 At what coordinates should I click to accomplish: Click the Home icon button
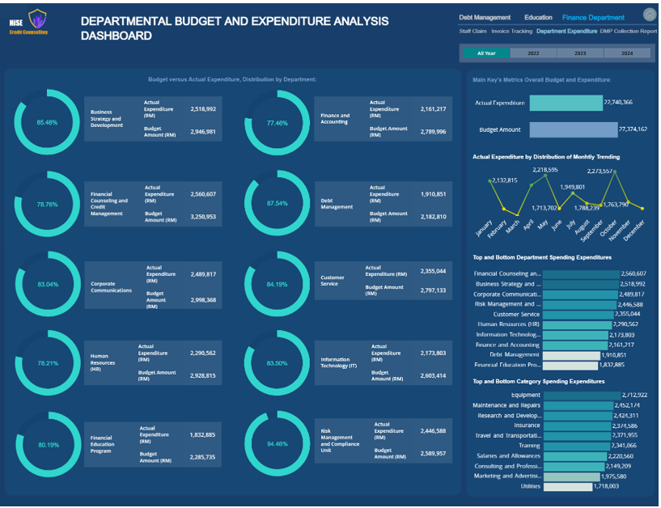click(x=649, y=15)
